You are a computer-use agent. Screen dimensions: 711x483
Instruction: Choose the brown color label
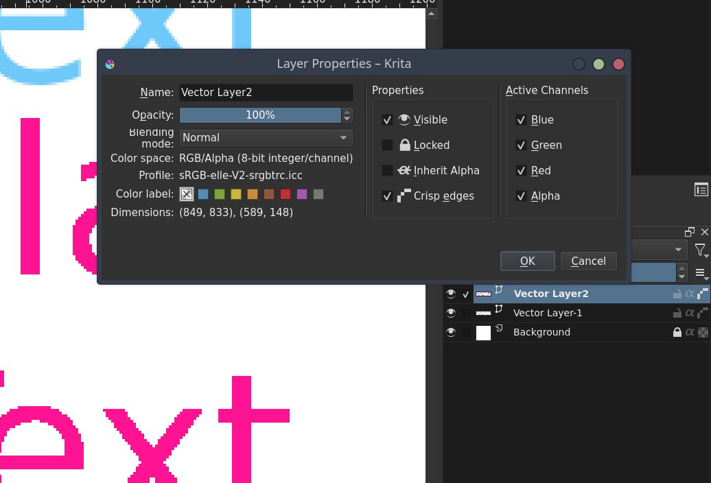[269, 194]
